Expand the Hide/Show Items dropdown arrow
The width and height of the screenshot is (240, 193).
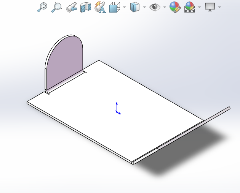pyautogui.click(x=165, y=7)
